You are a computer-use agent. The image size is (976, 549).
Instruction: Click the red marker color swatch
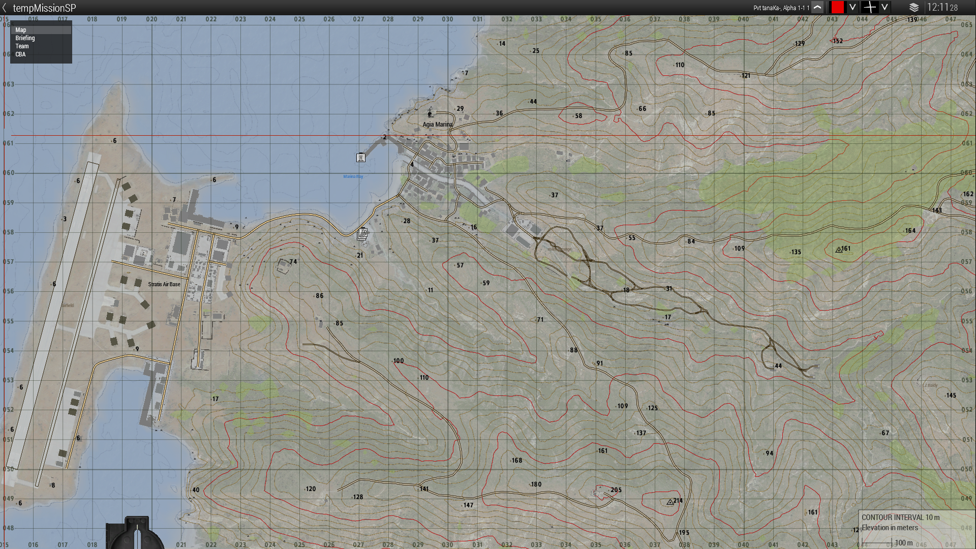coord(837,8)
